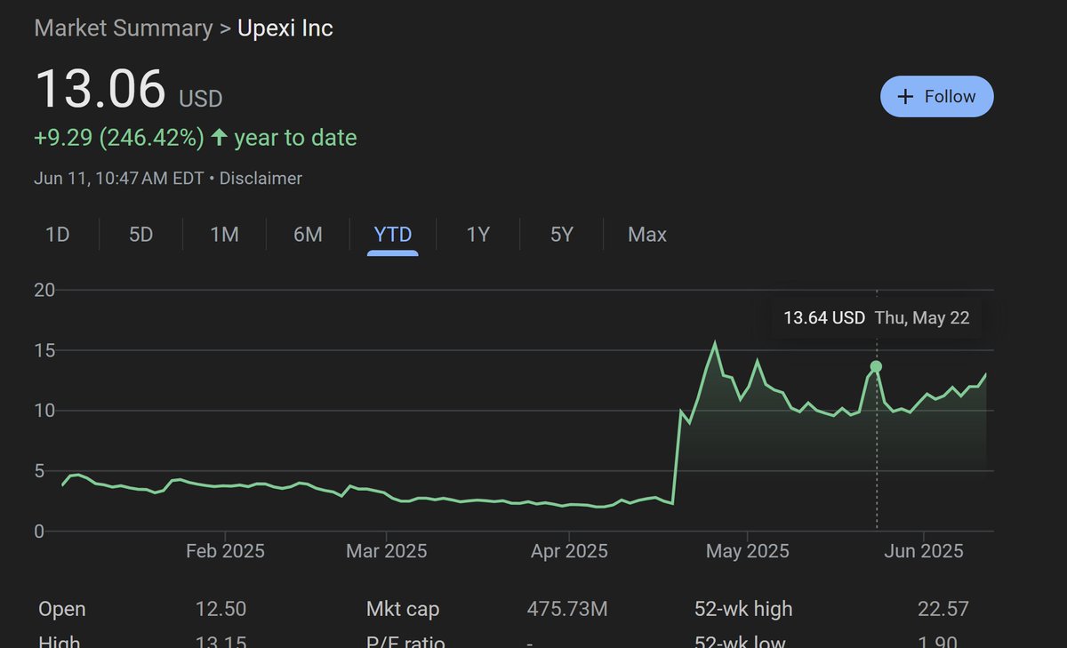Select the 6M time range tab
1067x648 pixels.
[308, 235]
